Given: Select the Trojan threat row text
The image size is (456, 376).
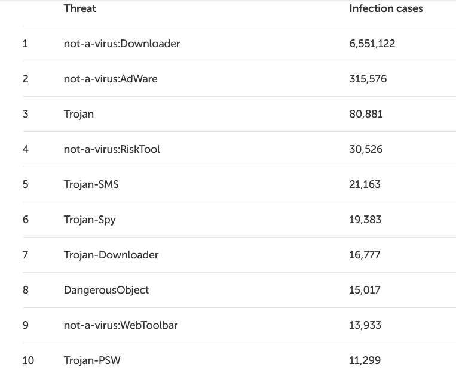Looking at the screenshot, I should tap(79, 114).
